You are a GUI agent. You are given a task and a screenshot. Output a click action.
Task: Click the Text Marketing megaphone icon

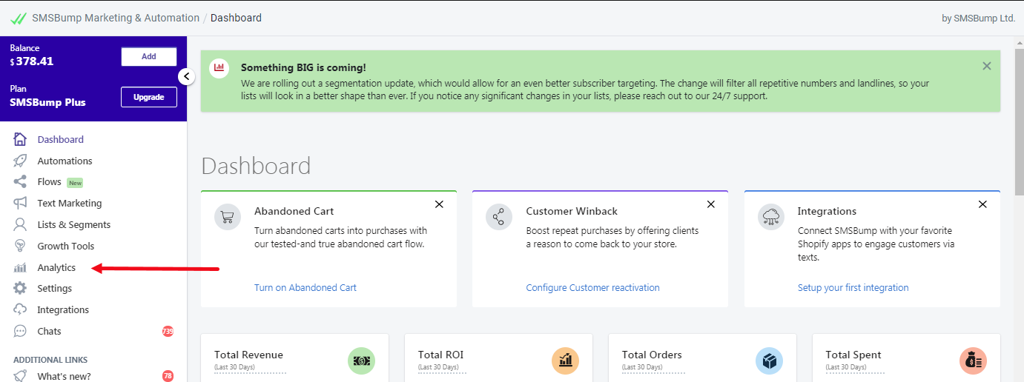pos(21,203)
